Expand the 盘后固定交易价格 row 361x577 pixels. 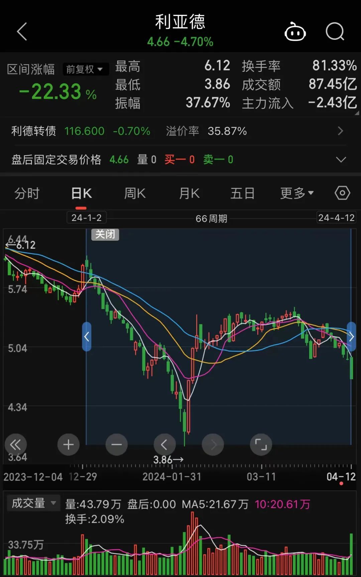pyautogui.click(x=180, y=159)
